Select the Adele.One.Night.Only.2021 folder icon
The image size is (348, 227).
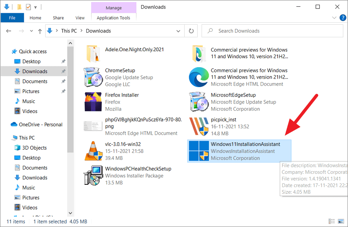(x=92, y=54)
